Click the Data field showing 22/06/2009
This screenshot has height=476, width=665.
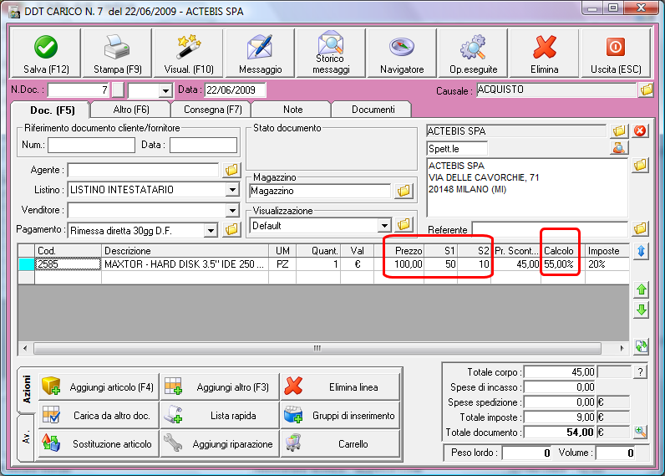click(x=236, y=90)
